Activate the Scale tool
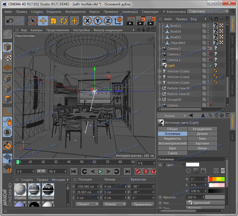 (x=53, y=21)
